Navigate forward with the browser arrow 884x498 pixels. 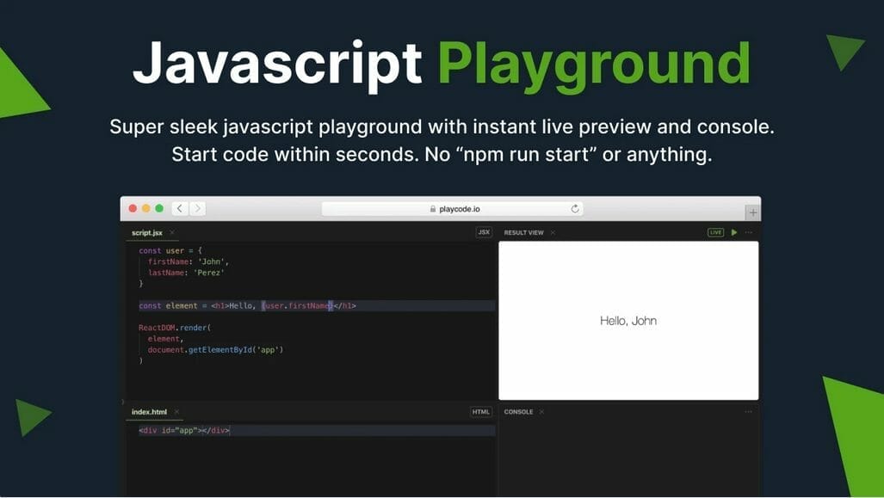pyautogui.click(x=197, y=208)
